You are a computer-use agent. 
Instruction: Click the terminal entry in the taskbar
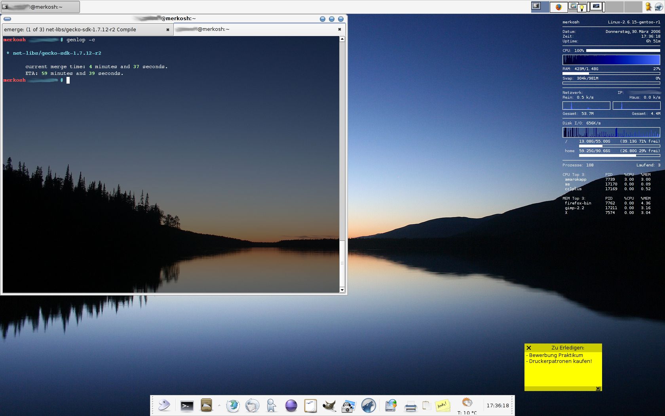click(40, 7)
